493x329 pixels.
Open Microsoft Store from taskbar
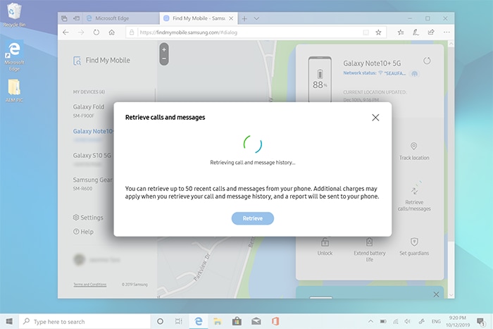coord(237,321)
